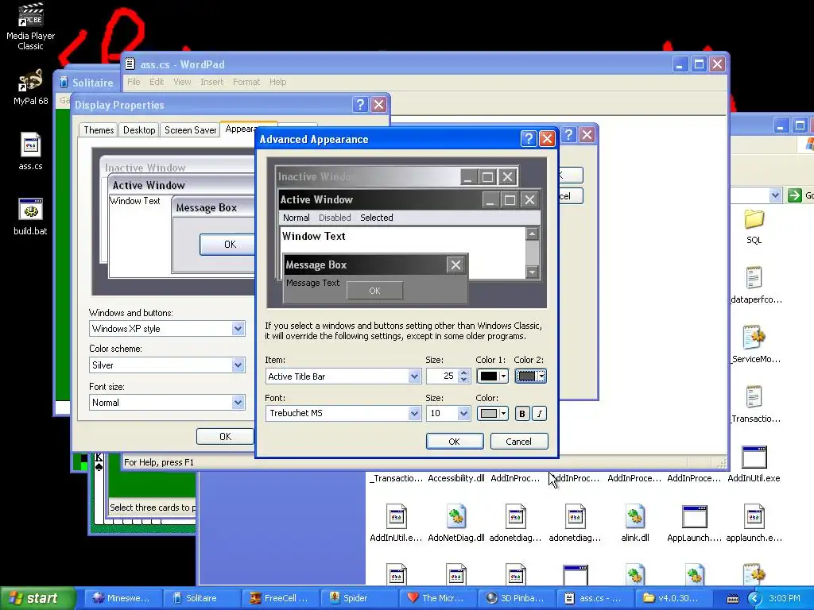Switch to Solitaire taskbar button
The width and height of the screenshot is (814, 610).
pos(202,598)
